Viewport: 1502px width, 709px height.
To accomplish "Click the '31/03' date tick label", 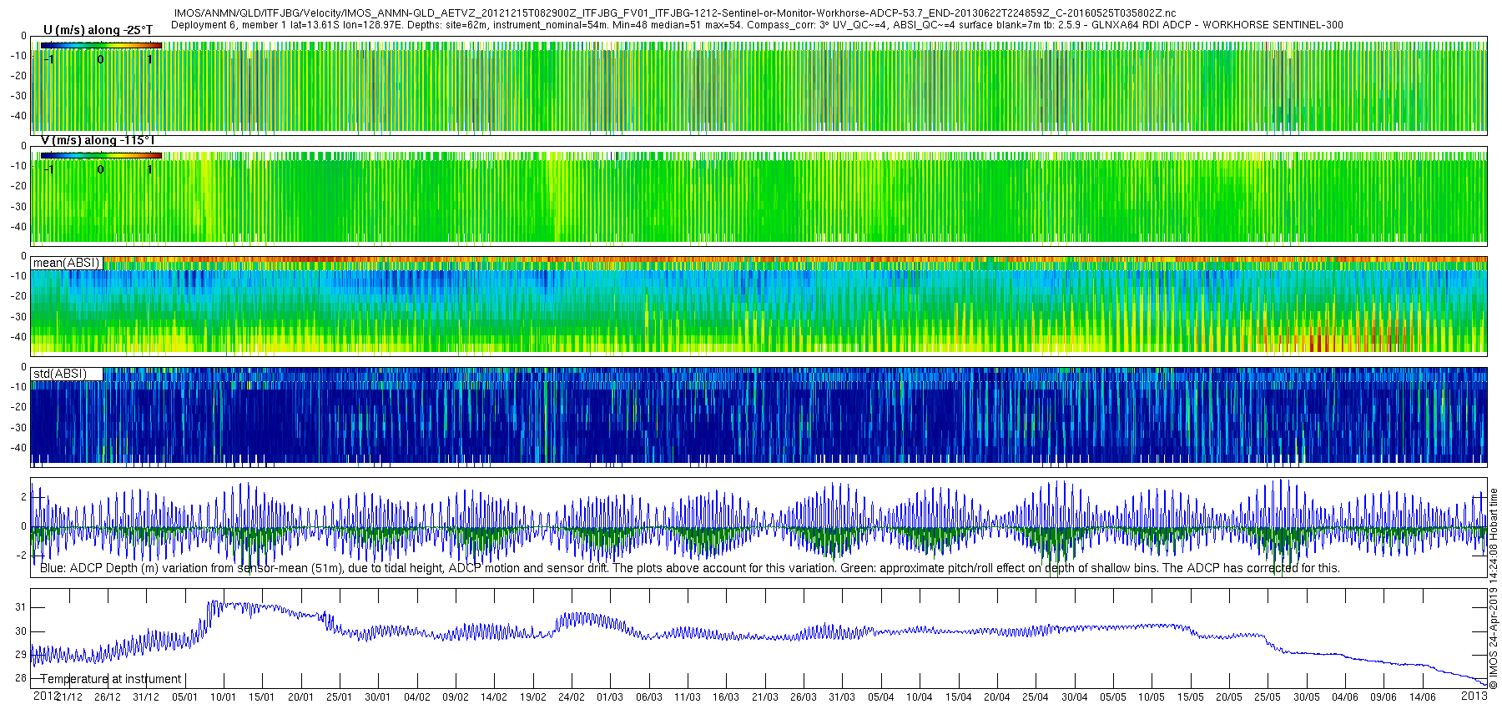I will (x=842, y=697).
